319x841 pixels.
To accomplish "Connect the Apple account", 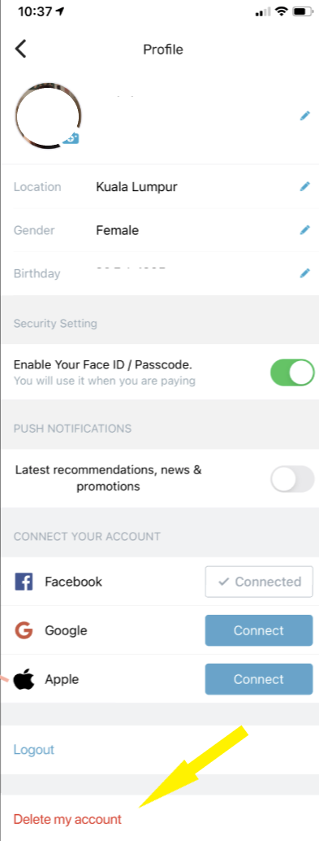I will (259, 679).
